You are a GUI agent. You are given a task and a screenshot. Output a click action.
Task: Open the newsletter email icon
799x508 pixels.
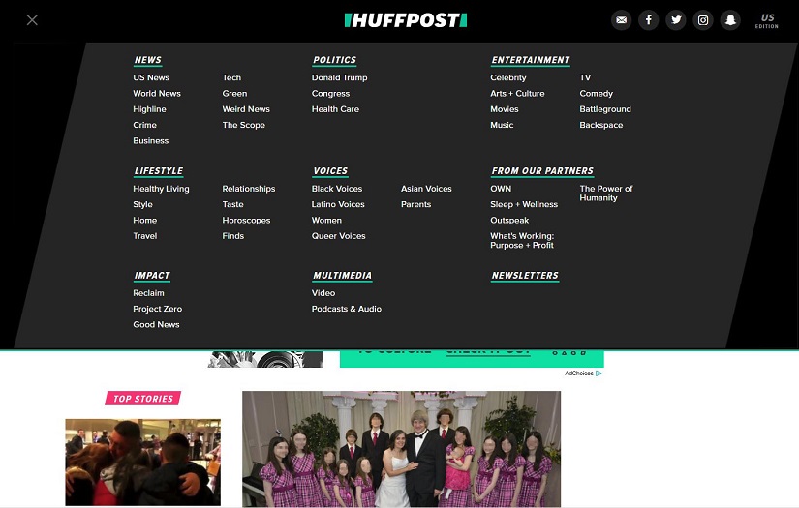click(x=621, y=20)
